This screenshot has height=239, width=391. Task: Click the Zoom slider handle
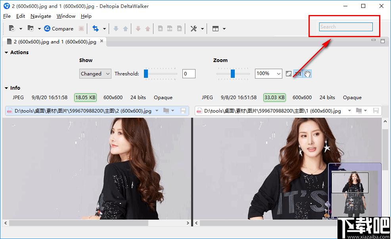(x=233, y=74)
